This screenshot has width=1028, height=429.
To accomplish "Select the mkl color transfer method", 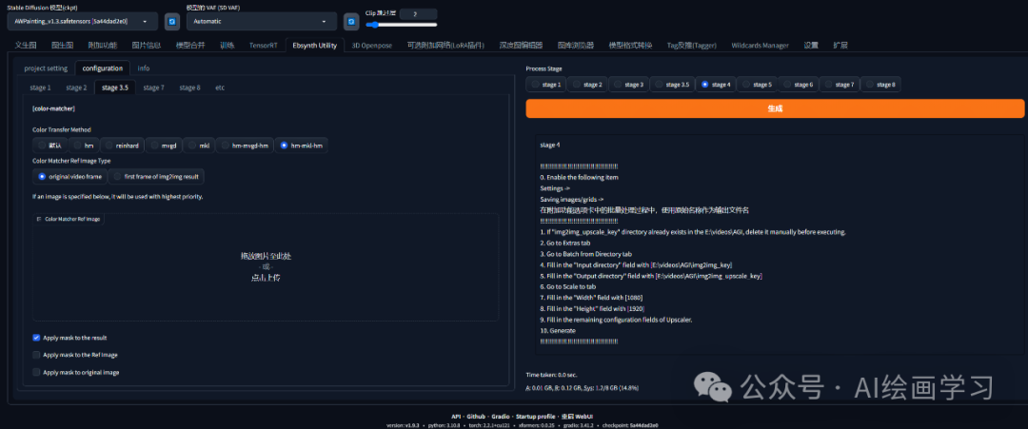I will click(199, 146).
